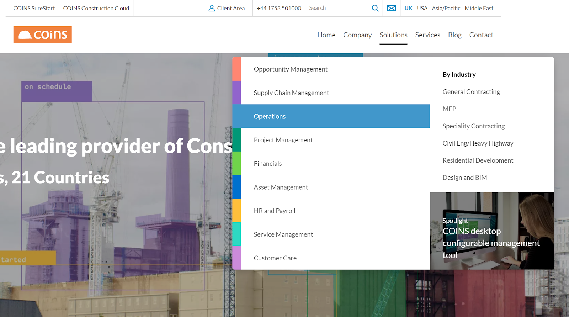Switch region to USA
The image size is (569, 317).
coord(422,8)
